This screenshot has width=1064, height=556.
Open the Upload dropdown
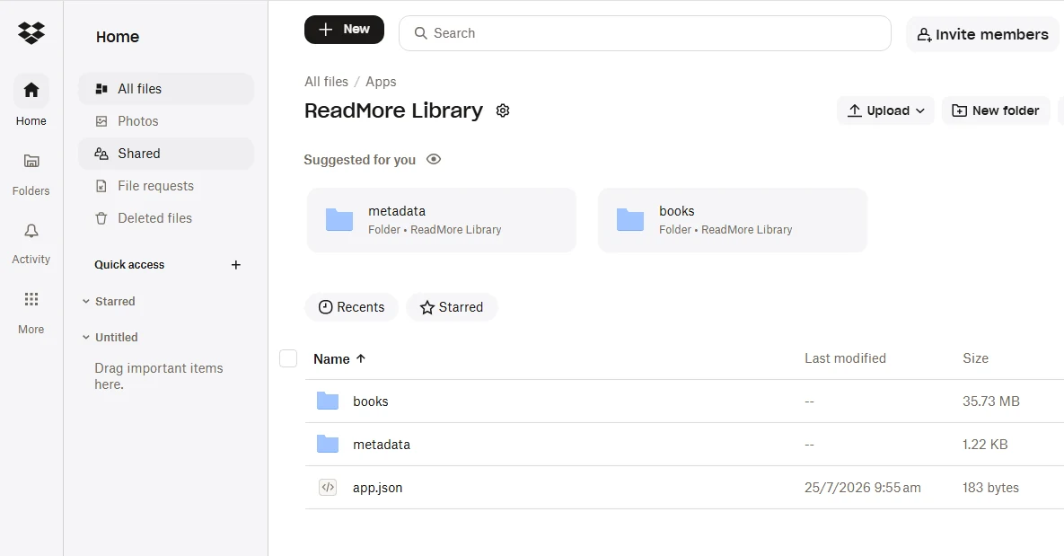click(x=885, y=110)
